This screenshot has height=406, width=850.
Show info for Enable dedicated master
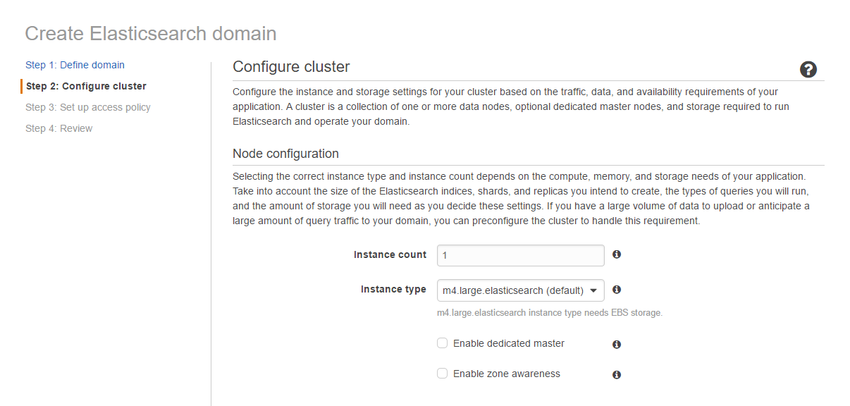coord(617,345)
